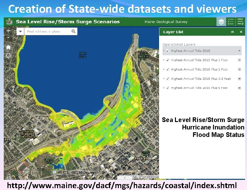Expand the Plus 6 Feet layer triangle
The height and width of the screenshot is (190, 247).
[x=164, y=88]
